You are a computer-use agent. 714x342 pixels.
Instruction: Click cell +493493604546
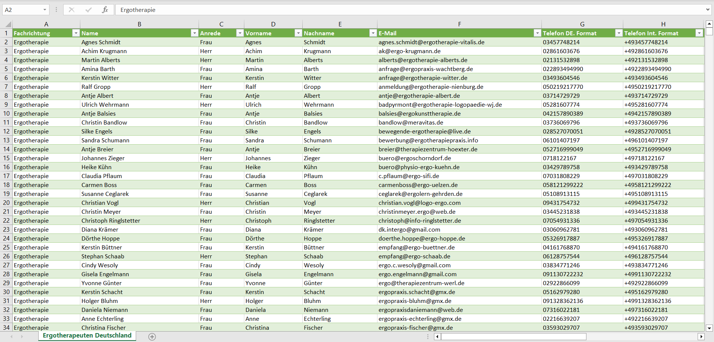663,78
